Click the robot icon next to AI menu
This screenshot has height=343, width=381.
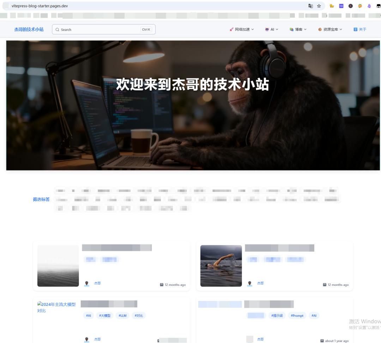coord(267,29)
